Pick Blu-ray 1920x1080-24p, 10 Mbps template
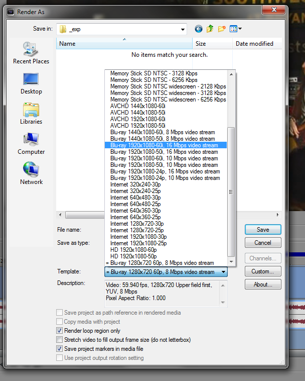The width and height of the screenshot is (305, 381). tap(166, 178)
